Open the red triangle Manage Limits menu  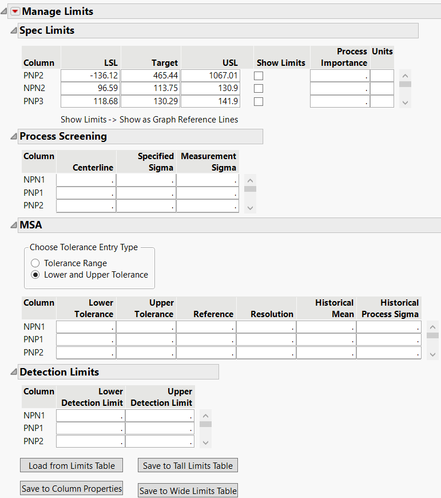pos(15,11)
